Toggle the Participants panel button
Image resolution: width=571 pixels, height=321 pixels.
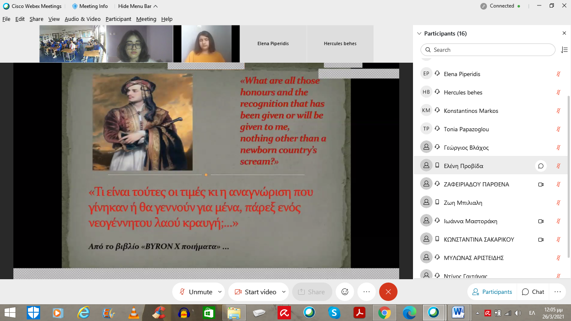tap(492, 292)
